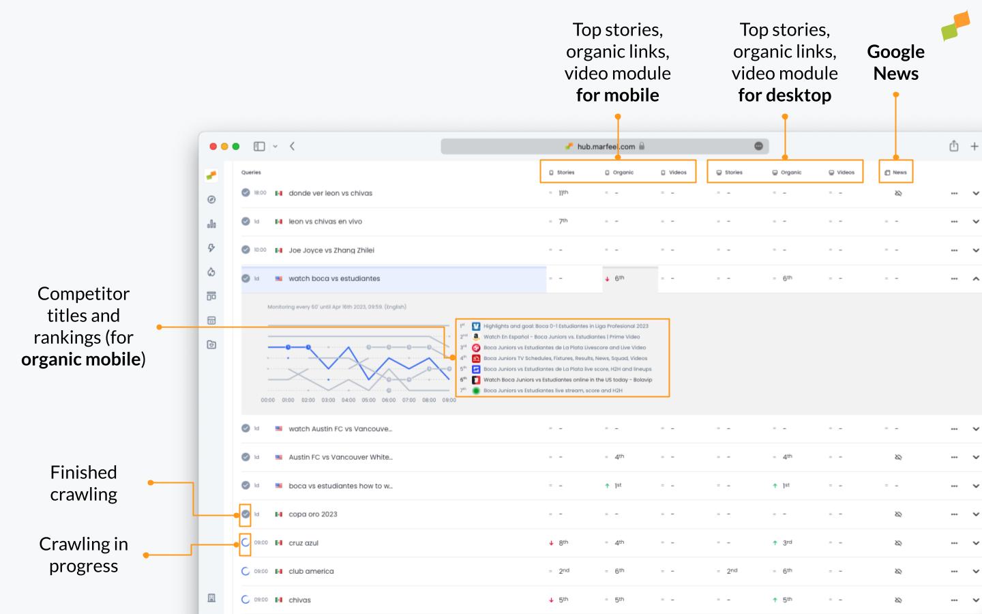982x614 pixels.
Task: Click the crawling in progress spinner for cruz azul
Action: [x=245, y=542]
